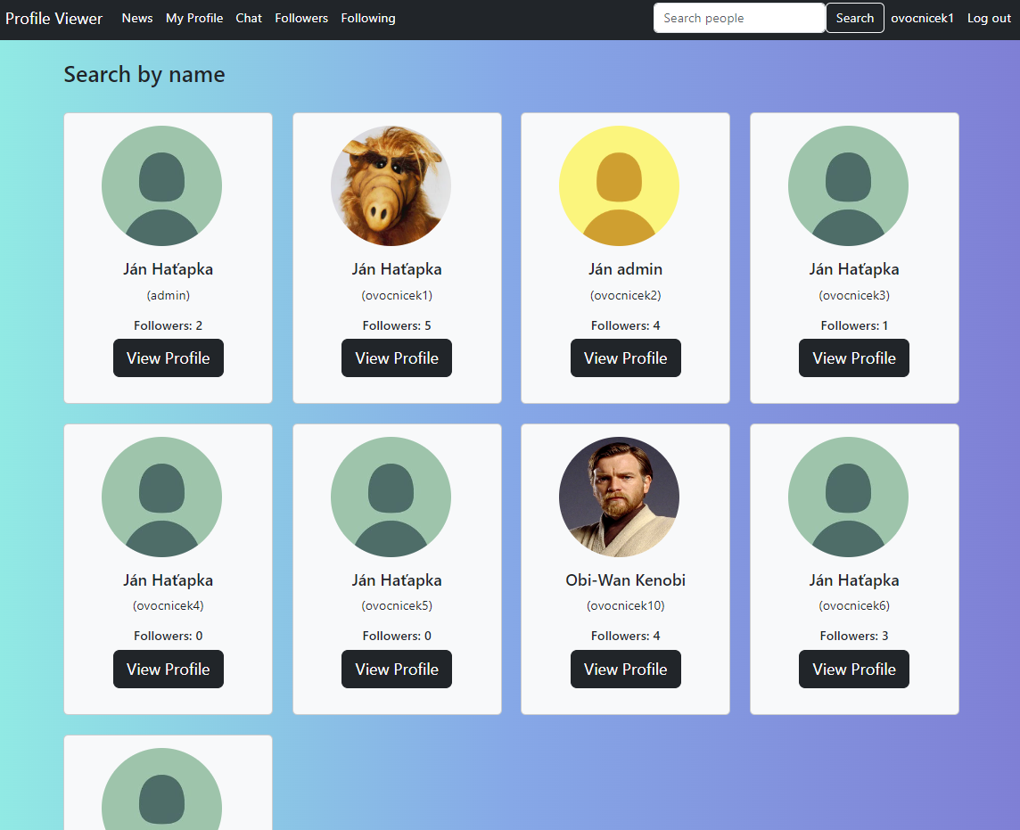Click the default avatar of ovocnicek6
The height and width of the screenshot is (830, 1020).
(x=848, y=497)
